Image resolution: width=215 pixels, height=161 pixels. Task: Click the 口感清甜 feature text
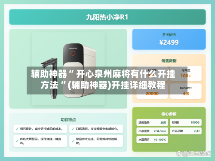(98, 129)
